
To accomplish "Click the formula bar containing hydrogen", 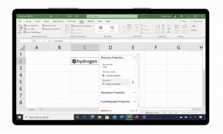I will click(128, 41).
